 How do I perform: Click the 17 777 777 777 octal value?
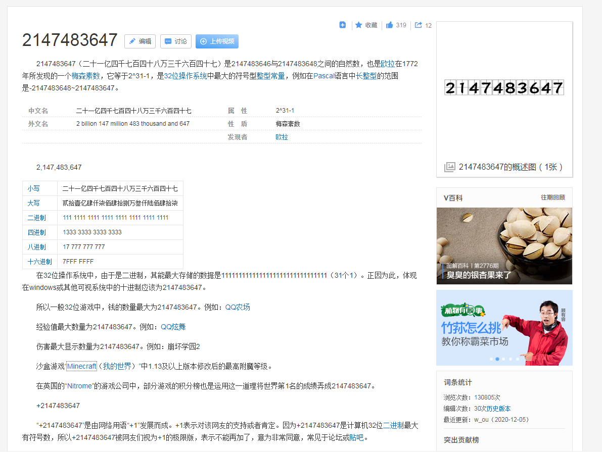pos(84,247)
